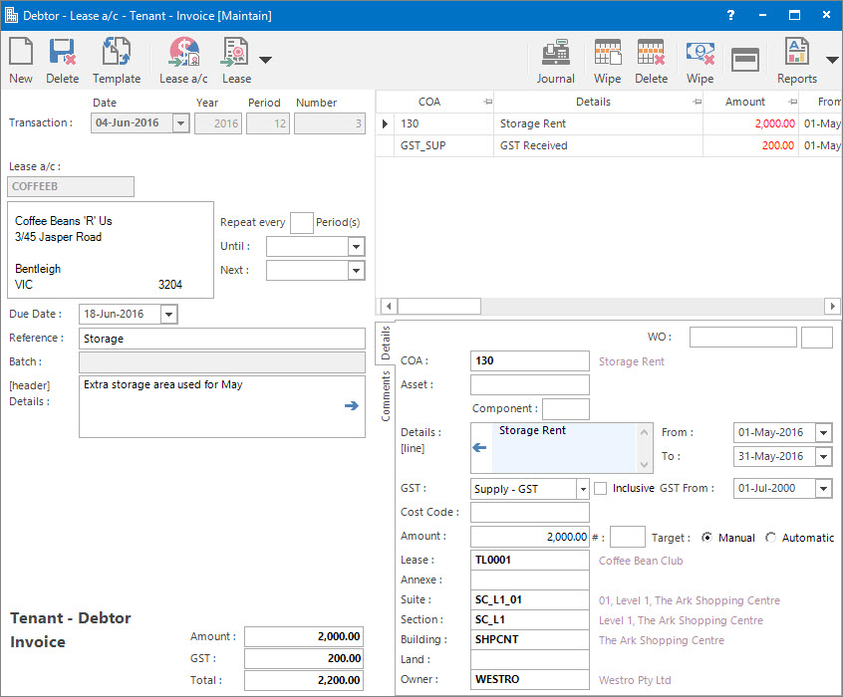
Task: Open the To date dropdown
Action: [x=824, y=457]
